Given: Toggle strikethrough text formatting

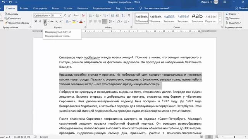Looking at the screenshot, I should (x=52, y=22).
